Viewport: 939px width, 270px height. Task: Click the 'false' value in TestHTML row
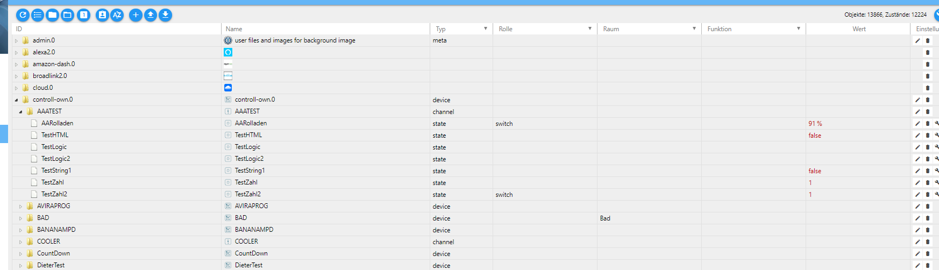(x=815, y=136)
